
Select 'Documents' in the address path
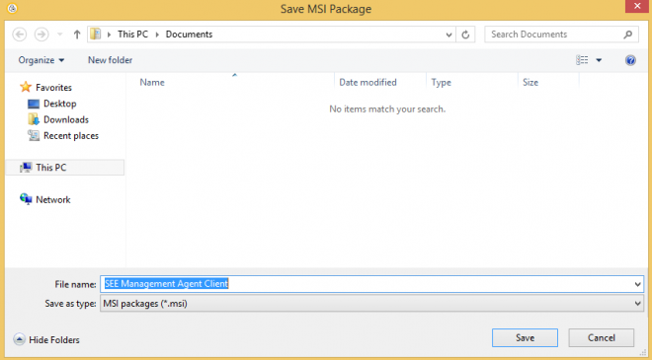[190, 35]
